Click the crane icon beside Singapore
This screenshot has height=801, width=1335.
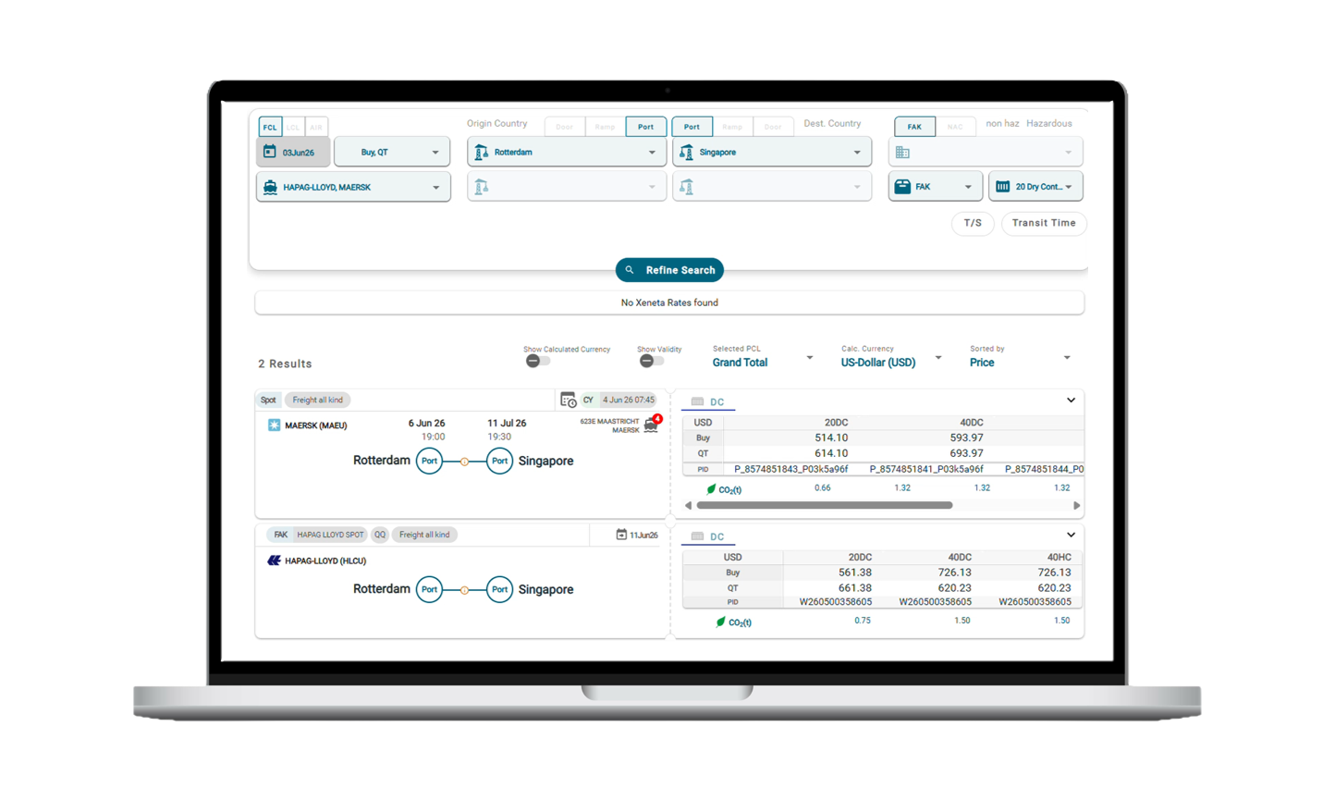click(x=686, y=152)
